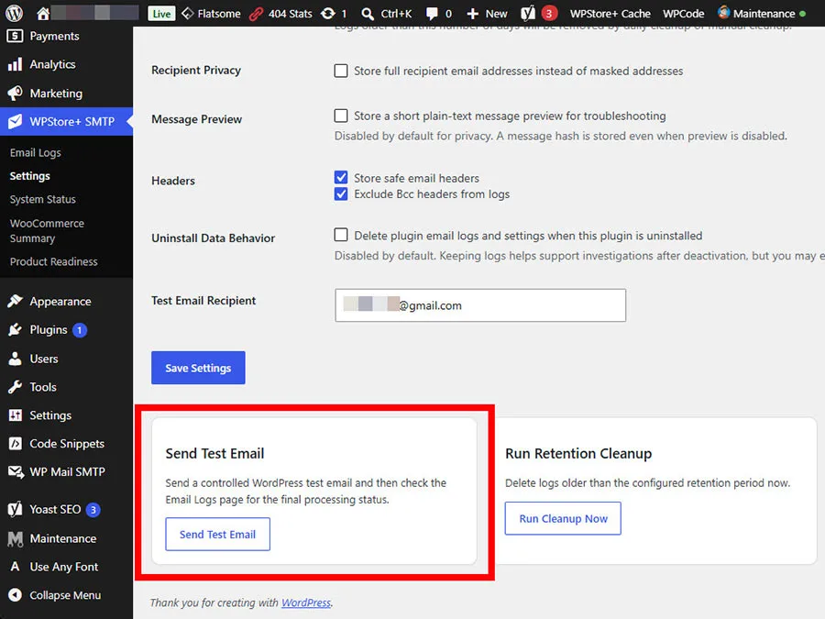Click the Plugins plug icon
Viewport: 825px width, 619px height.
click(x=15, y=329)
